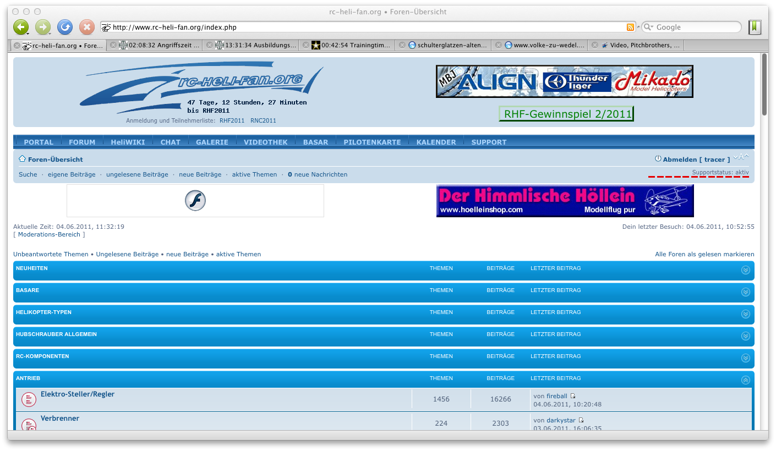Click Abmelden [ tracer ] logout link
The width and height of the screenshot is (776, 451).
[x=696, y=159]
